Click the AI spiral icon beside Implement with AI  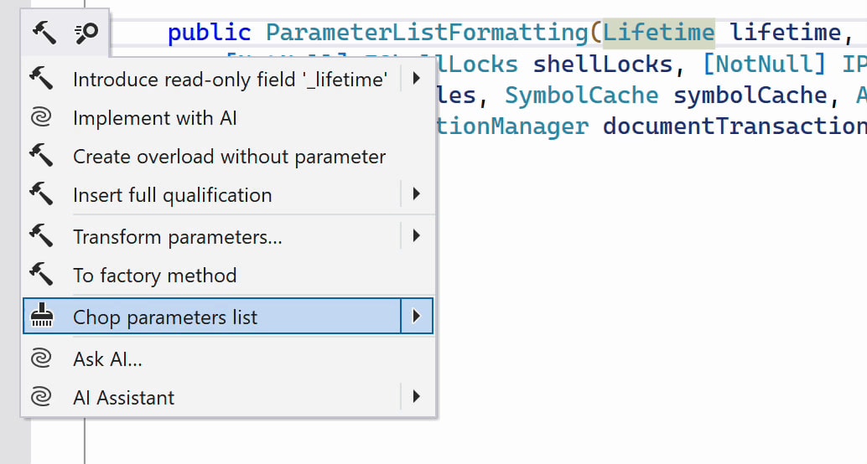pos(41,118)
